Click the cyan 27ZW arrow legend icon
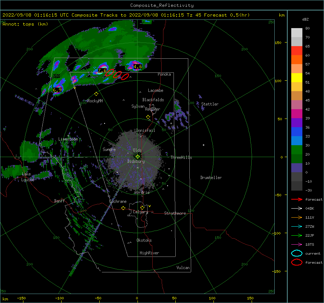The width and height of the screenshot is (324, 303). (297, 227)
